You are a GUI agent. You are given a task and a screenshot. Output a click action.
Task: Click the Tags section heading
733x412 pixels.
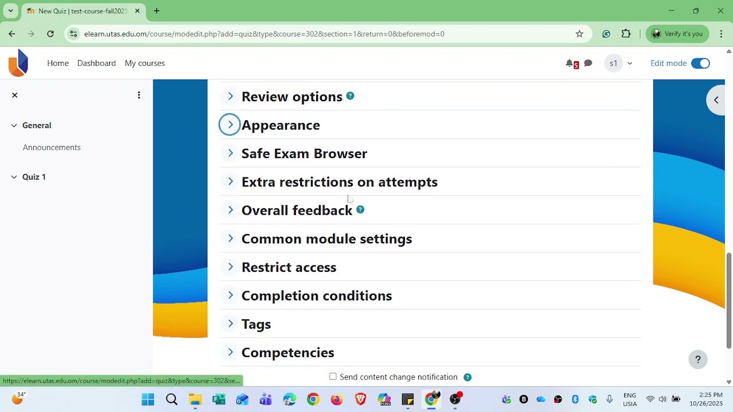point(256,324)
